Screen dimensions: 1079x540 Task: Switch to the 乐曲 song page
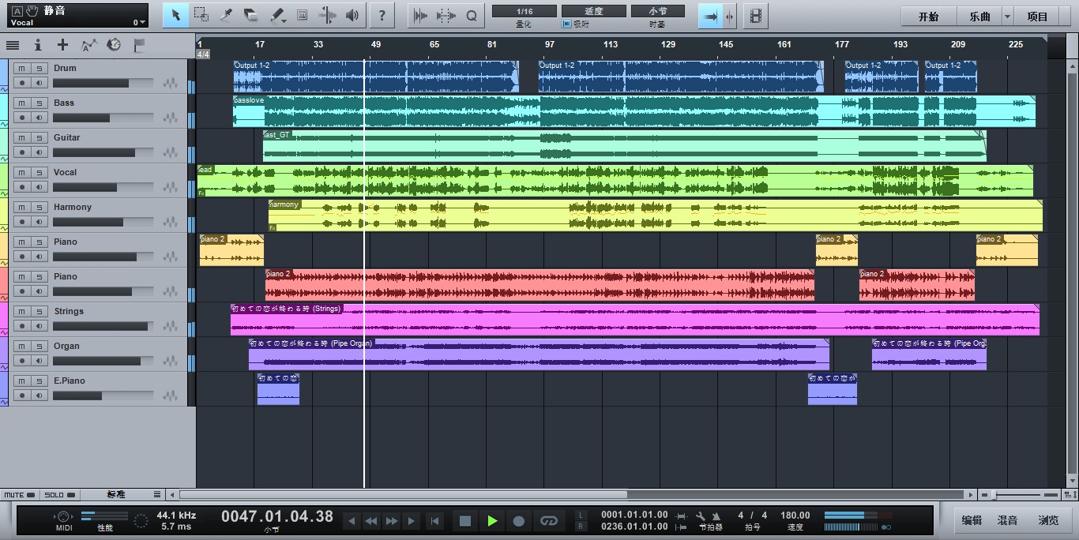[979, 17]
